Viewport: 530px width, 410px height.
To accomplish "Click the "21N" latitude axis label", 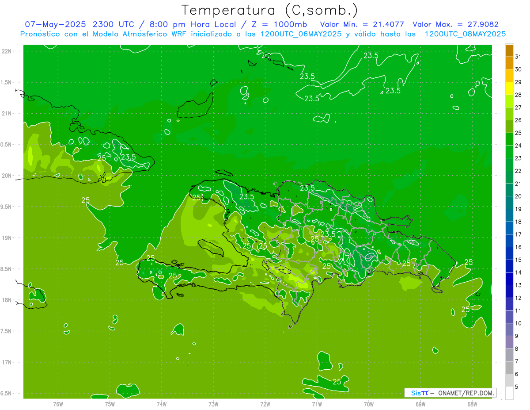I will pos(6,113).
